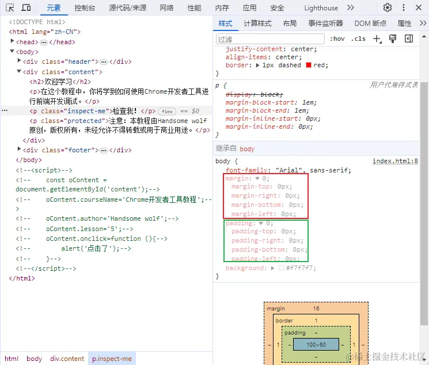Click the new style rule plus icon
Screen dimensions: 429x365
click(x=377, y=39)
